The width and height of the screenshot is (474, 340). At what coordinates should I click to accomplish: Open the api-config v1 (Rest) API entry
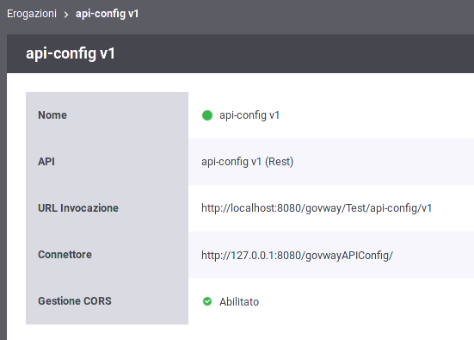tap(247, 162)
